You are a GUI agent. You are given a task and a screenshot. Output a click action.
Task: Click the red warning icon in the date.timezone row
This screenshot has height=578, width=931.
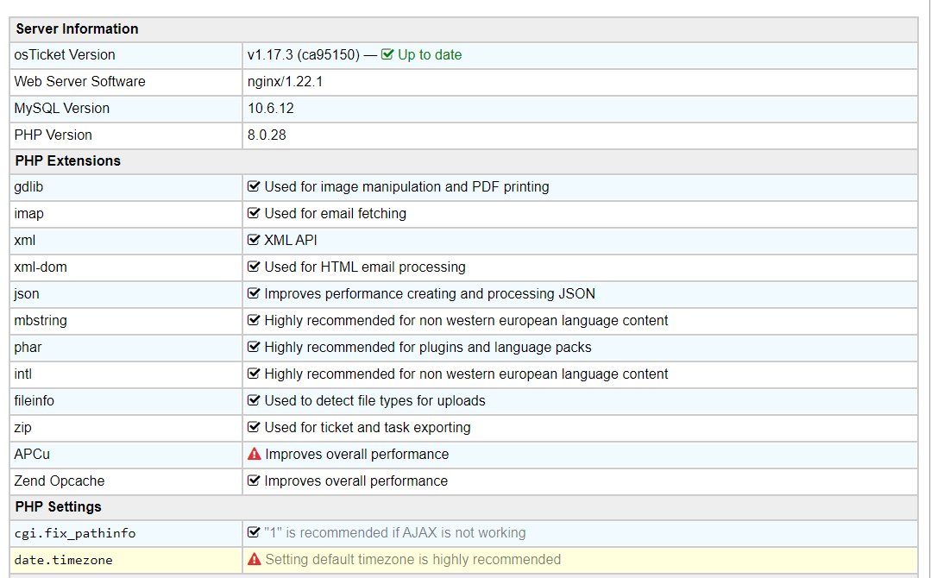pyautogui.click(x=255, y=559)
